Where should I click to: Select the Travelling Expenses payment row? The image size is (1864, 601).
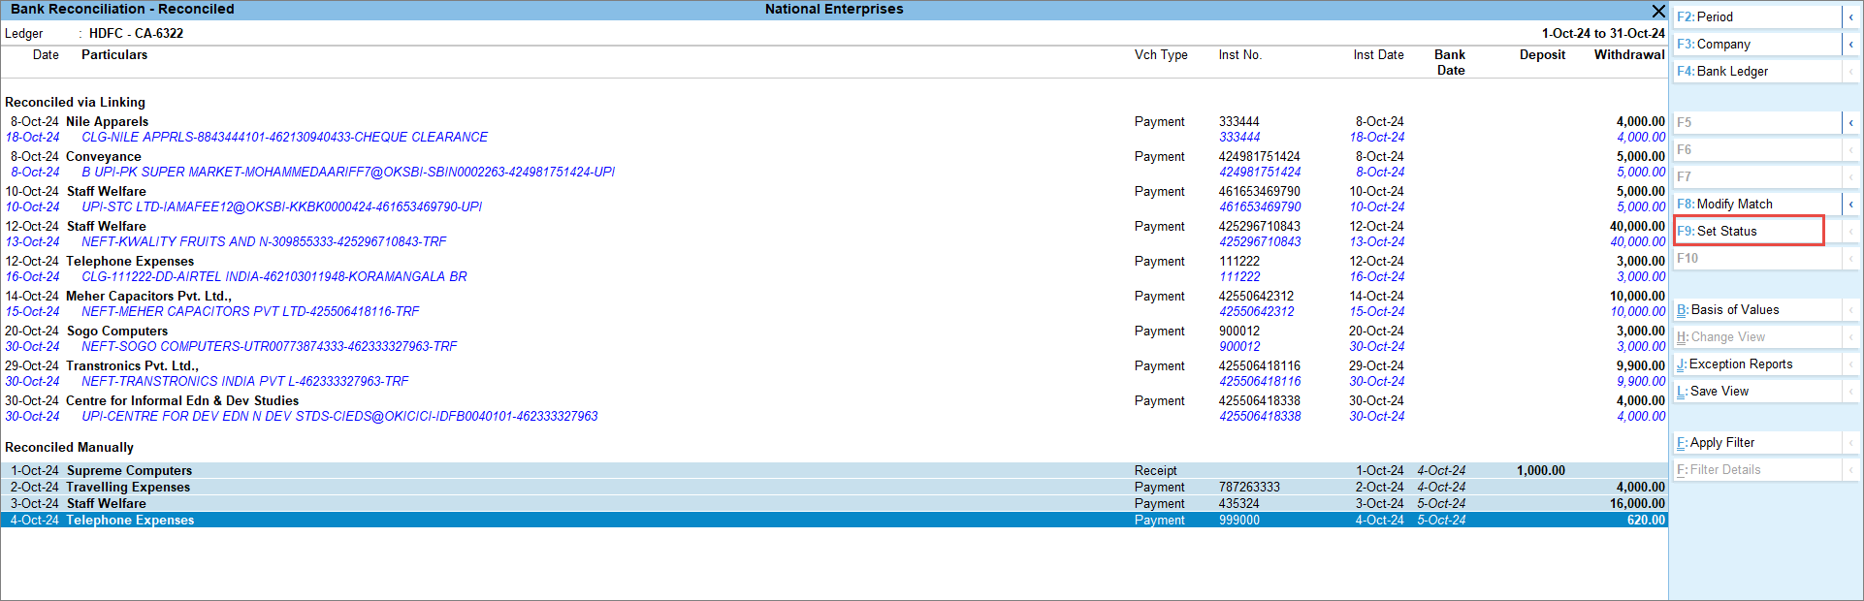click(x=834, y=488)
